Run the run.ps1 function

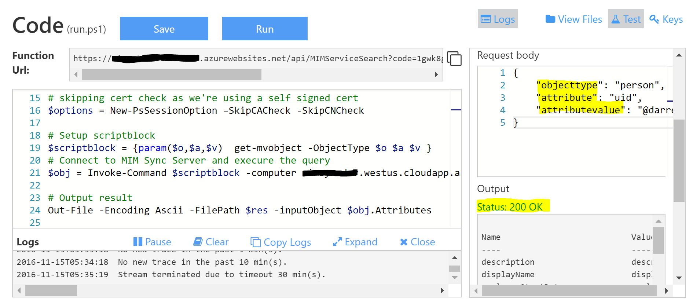pos(264,29)
